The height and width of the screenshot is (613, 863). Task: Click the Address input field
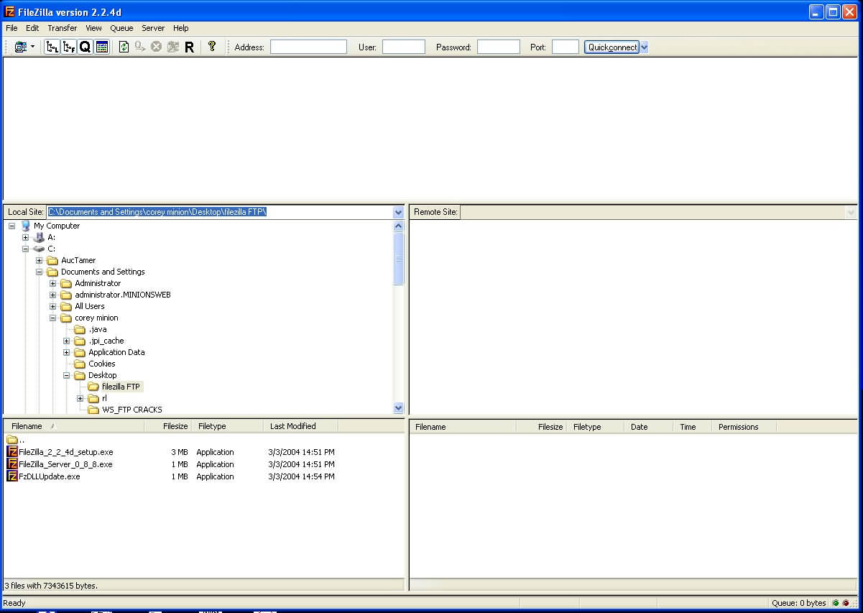pos(308,47)
